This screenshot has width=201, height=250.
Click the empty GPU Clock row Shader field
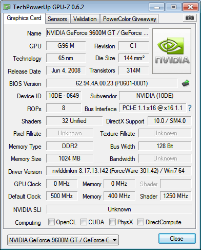click(x=176, y=184)
